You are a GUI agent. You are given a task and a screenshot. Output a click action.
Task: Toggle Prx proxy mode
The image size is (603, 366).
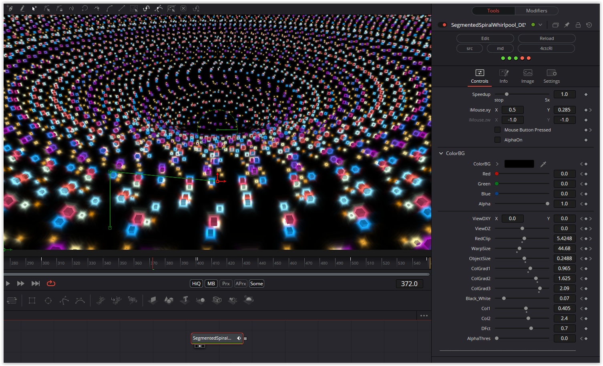click(226, 284)
